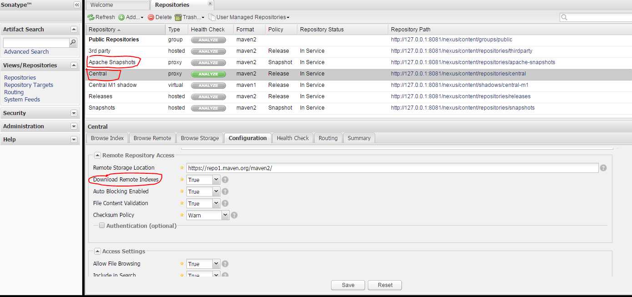Open System Feeds link
This screenshot has width=632, height=297.
tap(22, 100)
